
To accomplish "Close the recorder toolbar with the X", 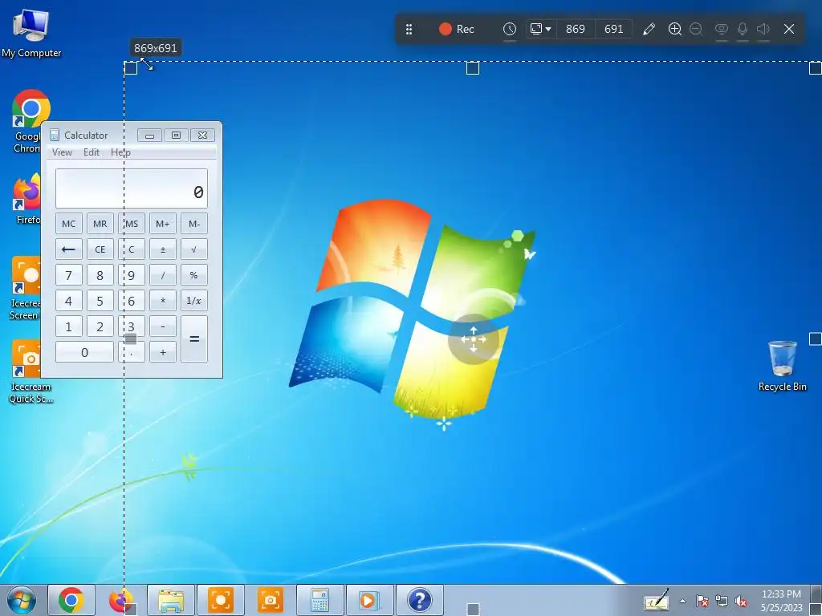I will 789,29.
